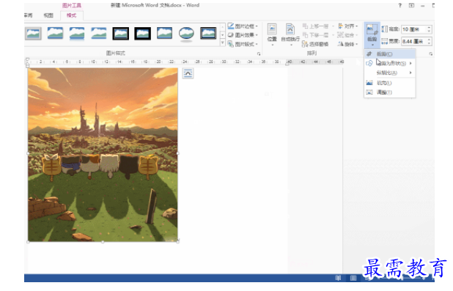The width and height of the screenshot is (453, 291).
Task: Open the Align (对齐) dropdown arrow
Action: tap(357, 26)
